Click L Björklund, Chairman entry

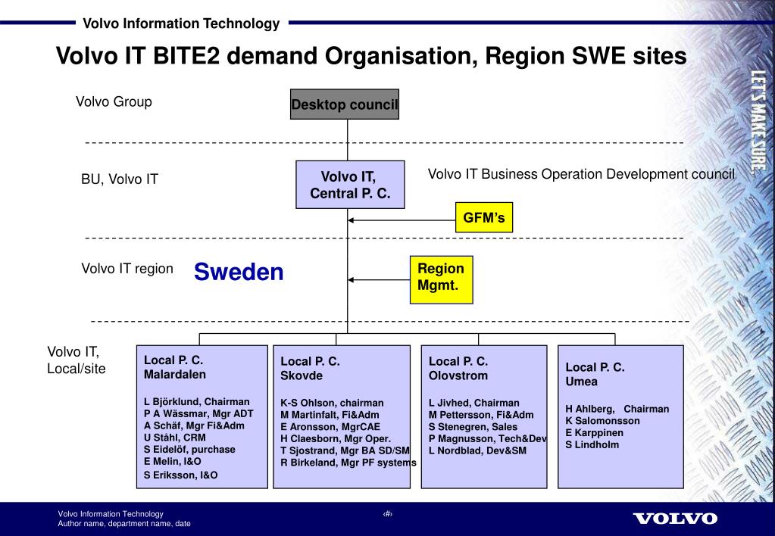point(197,402)
